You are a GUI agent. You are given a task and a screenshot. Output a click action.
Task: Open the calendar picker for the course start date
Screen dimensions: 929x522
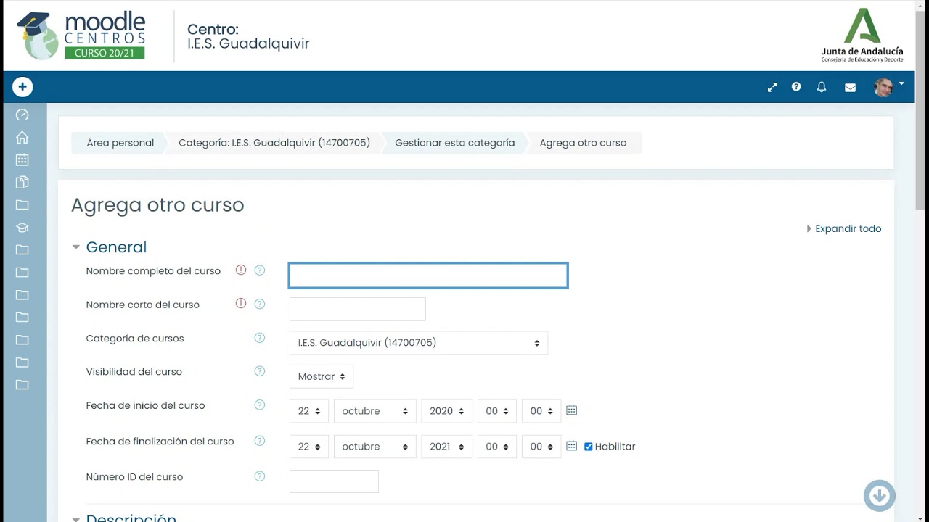(571, 410)
